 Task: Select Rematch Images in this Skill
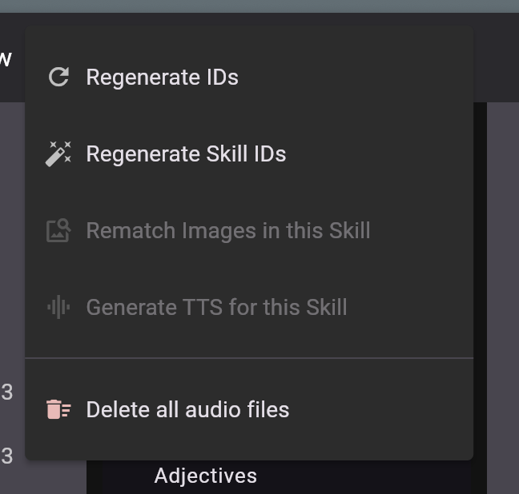point(227,230)
